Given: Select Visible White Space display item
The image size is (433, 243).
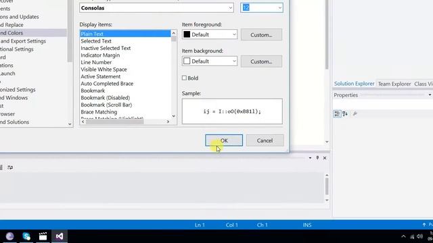Looking at the screenshot, I should (104, 70).
